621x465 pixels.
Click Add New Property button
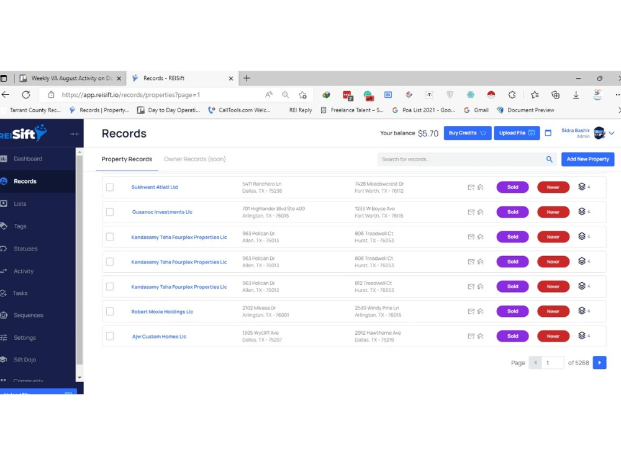tap(587, 159)
